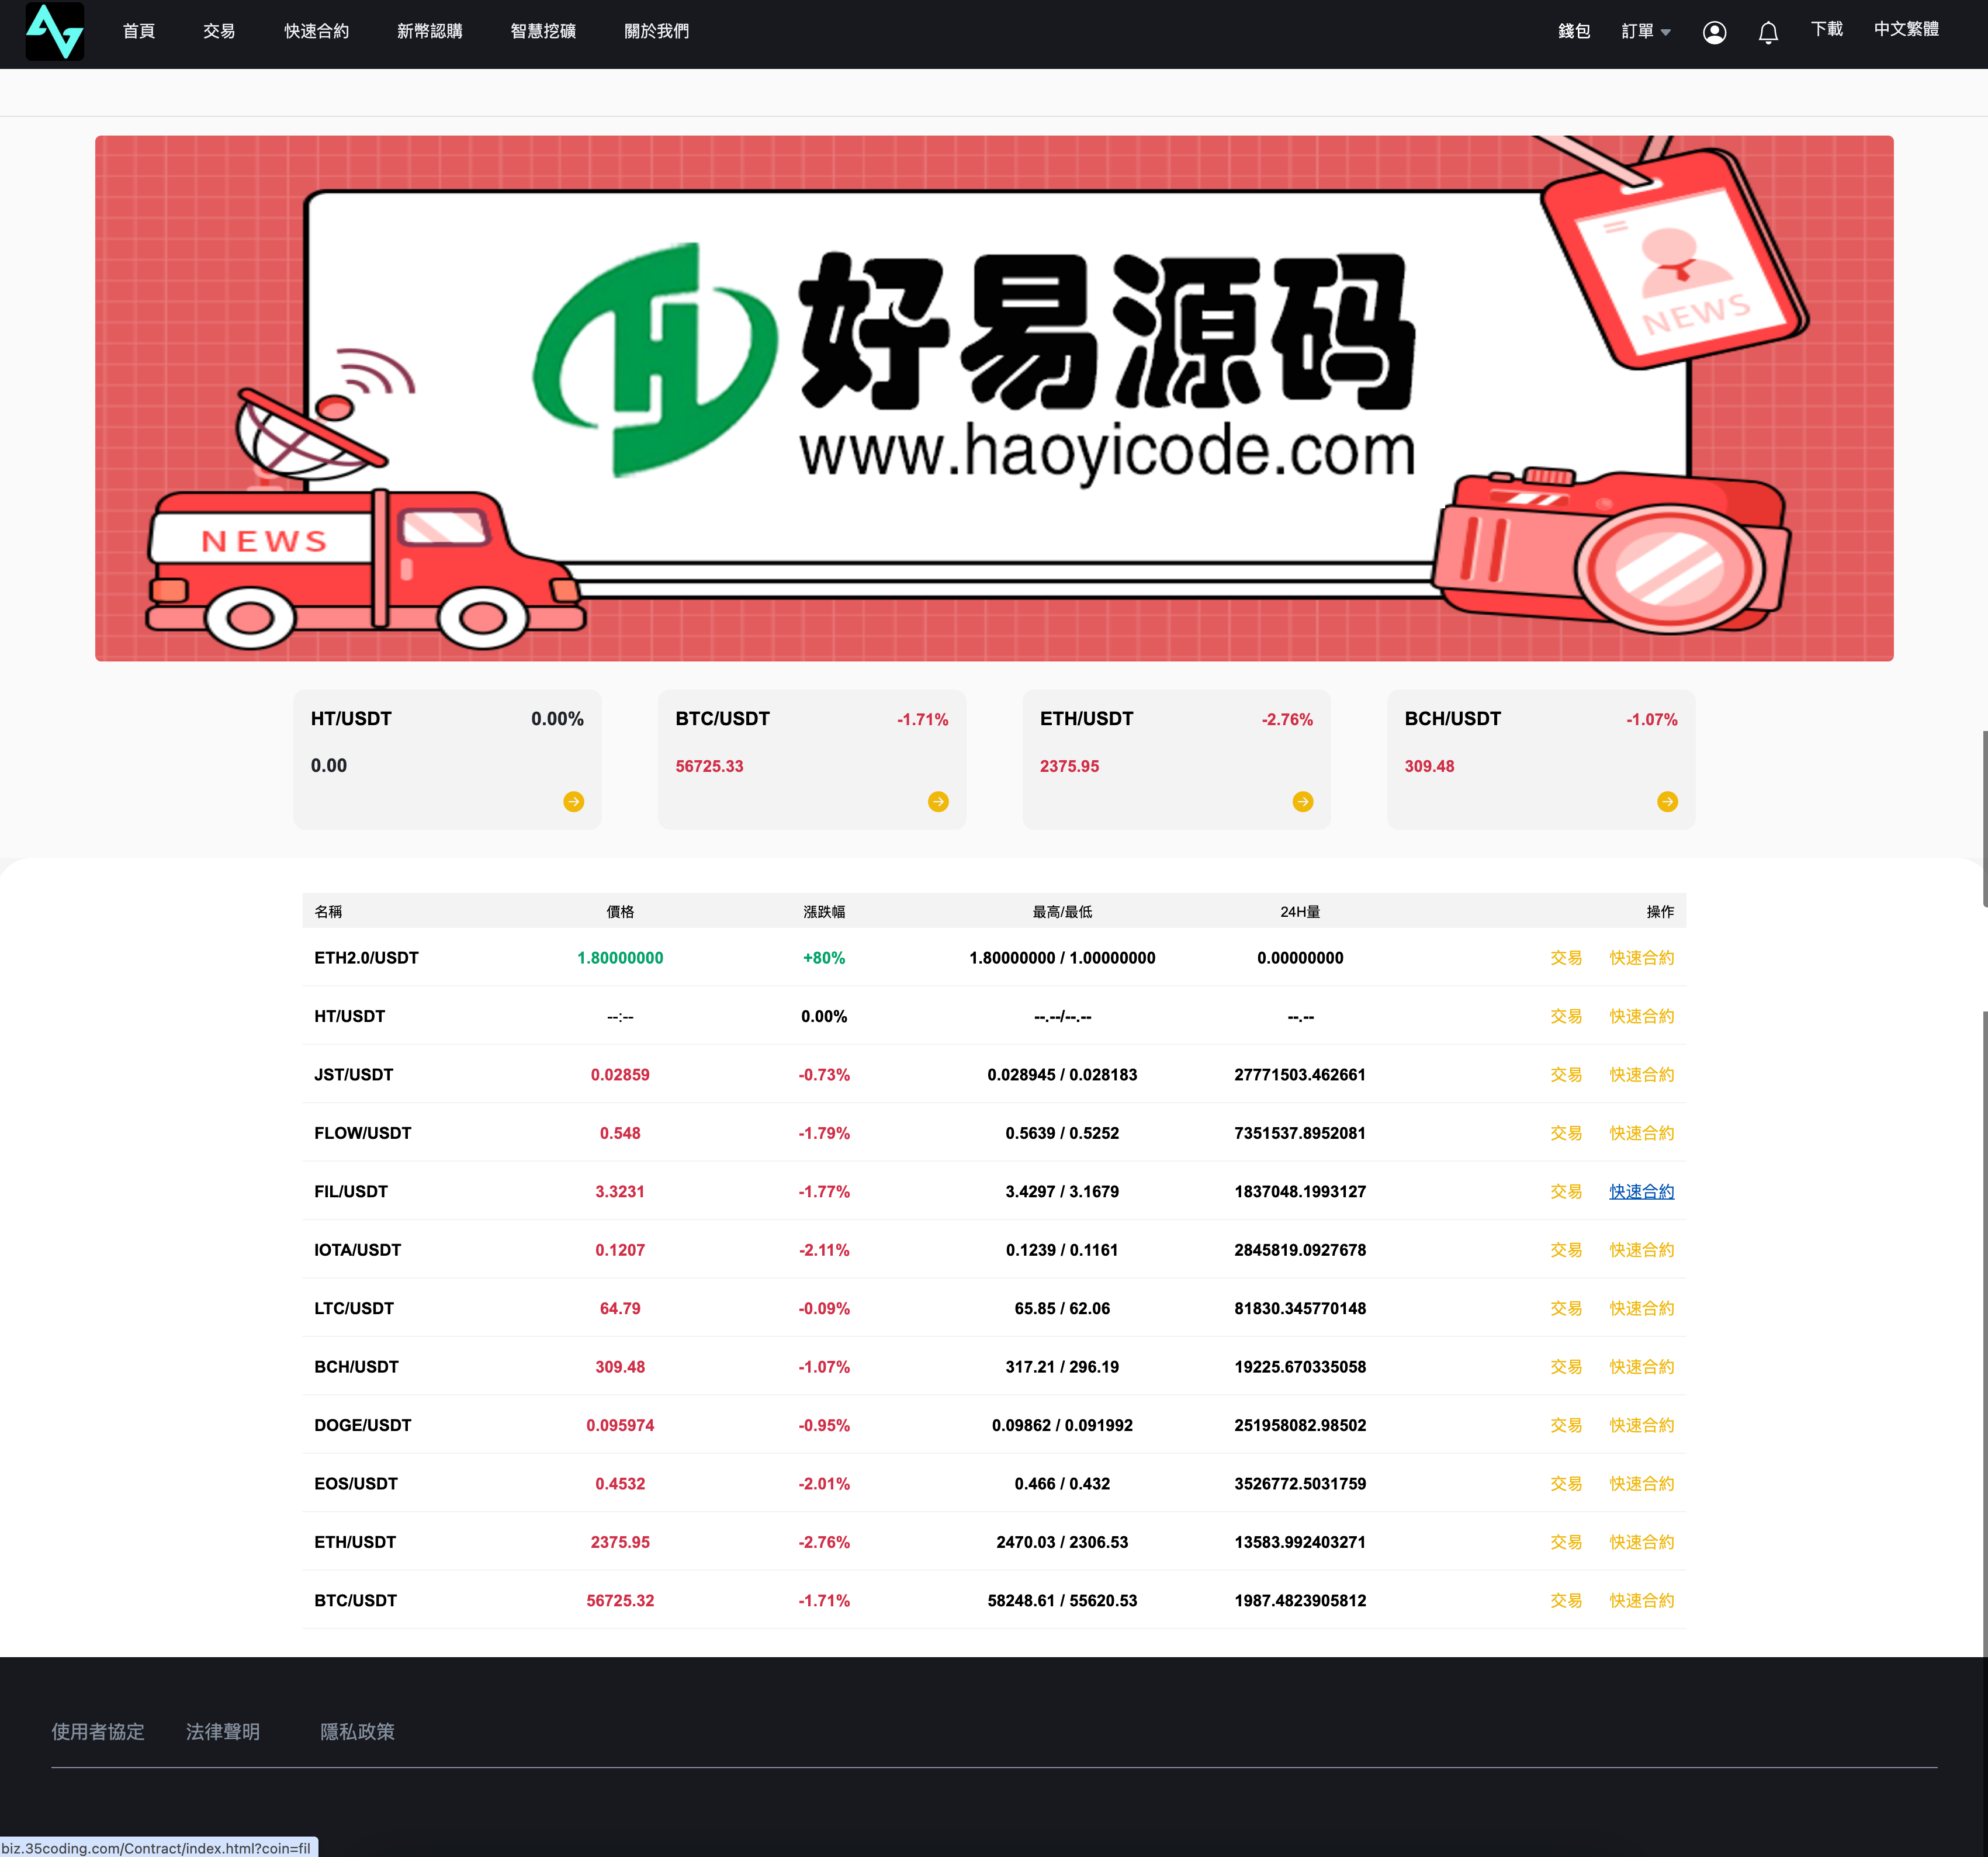
Task: Open the 中文繁體 language selector
Action: tap(1906, 29)
